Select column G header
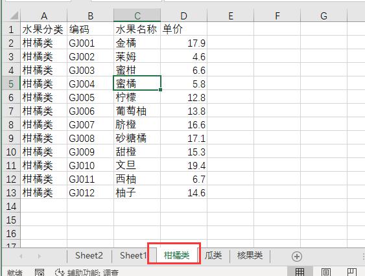The height and width of the screenshot is (276, 365). pos(324,16)
